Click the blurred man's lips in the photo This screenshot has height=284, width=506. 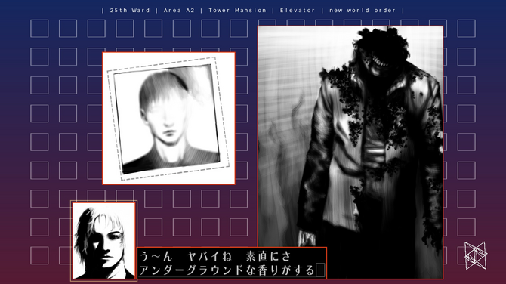(169, 133)
